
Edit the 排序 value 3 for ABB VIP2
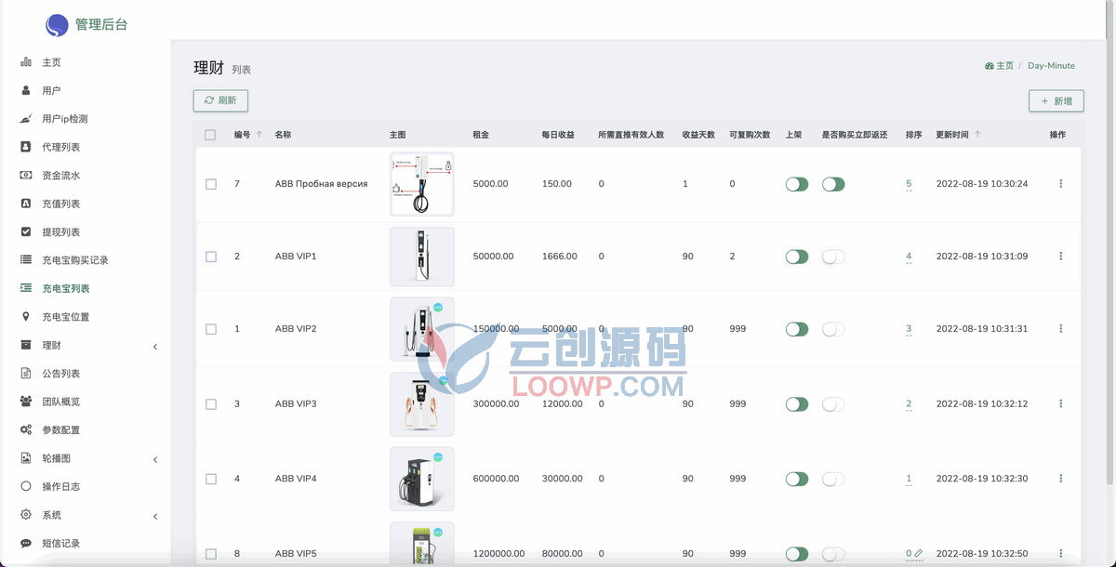tap(909, 329)
